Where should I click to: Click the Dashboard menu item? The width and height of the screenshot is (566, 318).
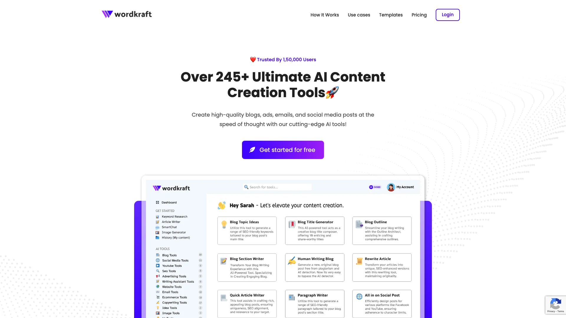tap(169, 202)
